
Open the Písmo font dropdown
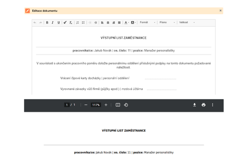167,22
